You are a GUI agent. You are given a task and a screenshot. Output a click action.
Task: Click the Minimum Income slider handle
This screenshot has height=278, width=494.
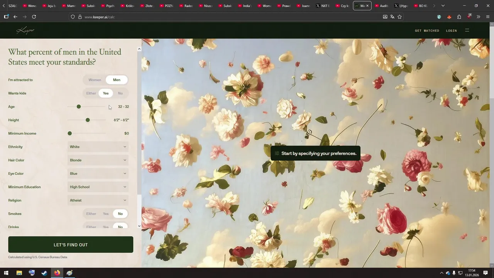(69, 133)
